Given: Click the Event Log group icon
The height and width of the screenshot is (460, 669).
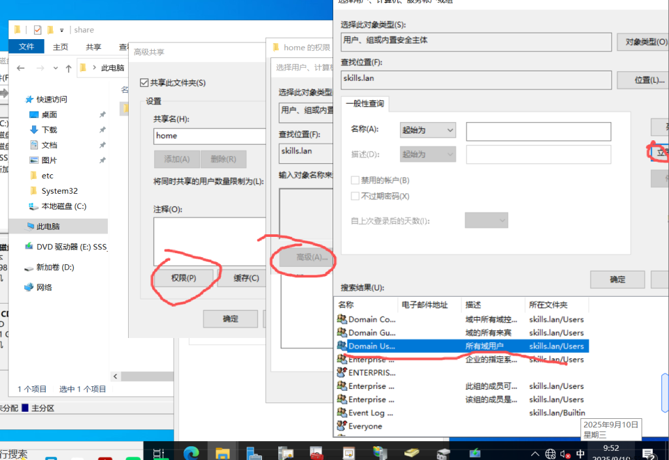Looking at the screenshot, I should pos(342,412).
